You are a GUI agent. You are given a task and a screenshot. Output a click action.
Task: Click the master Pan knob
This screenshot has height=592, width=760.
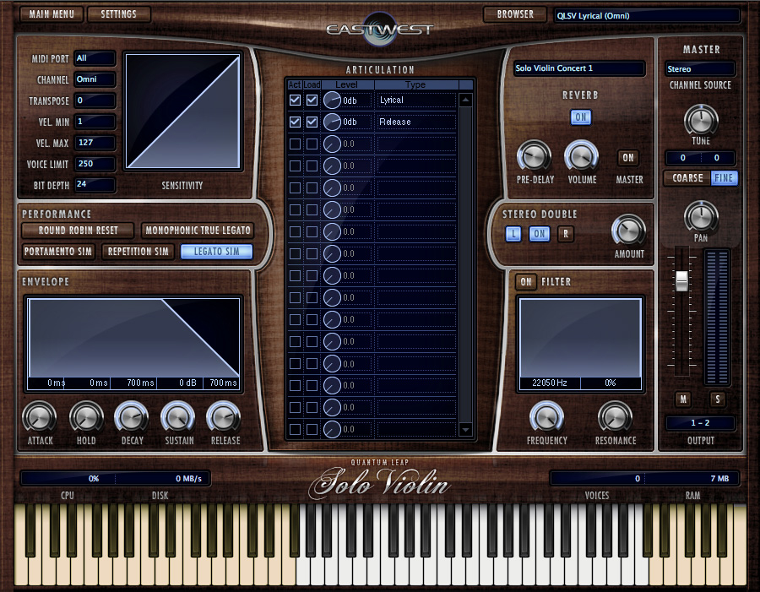click(x=701, y=216)
